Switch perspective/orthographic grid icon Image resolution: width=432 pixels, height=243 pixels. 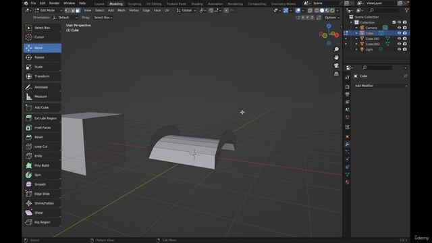tap(336, 74)
